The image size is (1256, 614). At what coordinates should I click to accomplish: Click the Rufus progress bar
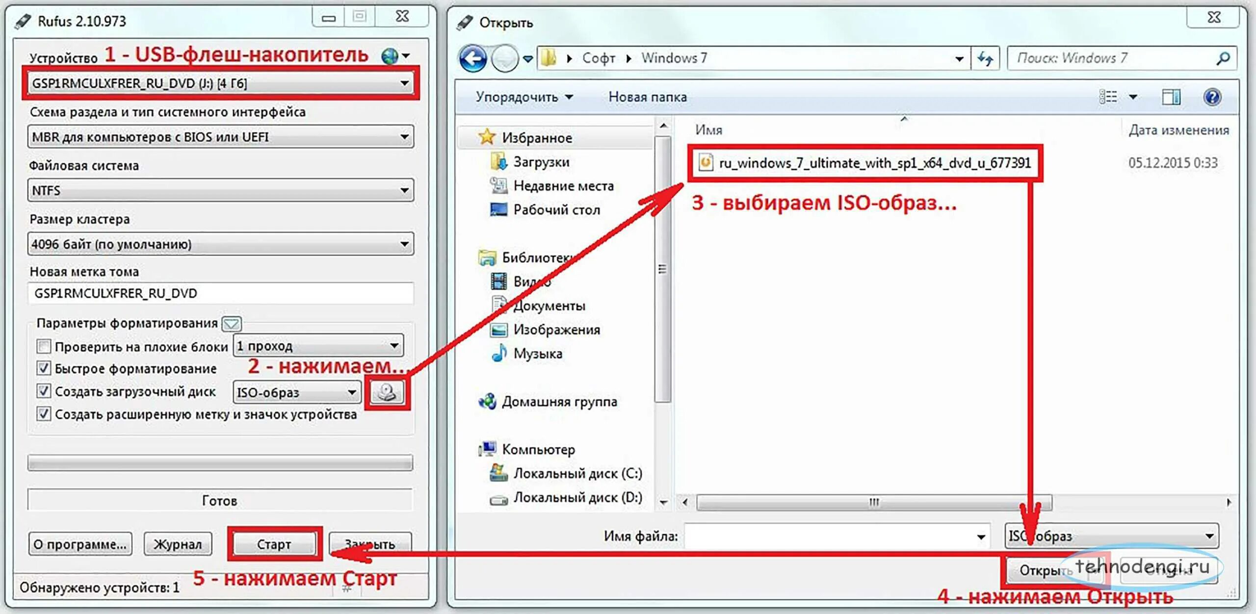tap(220, 462)
